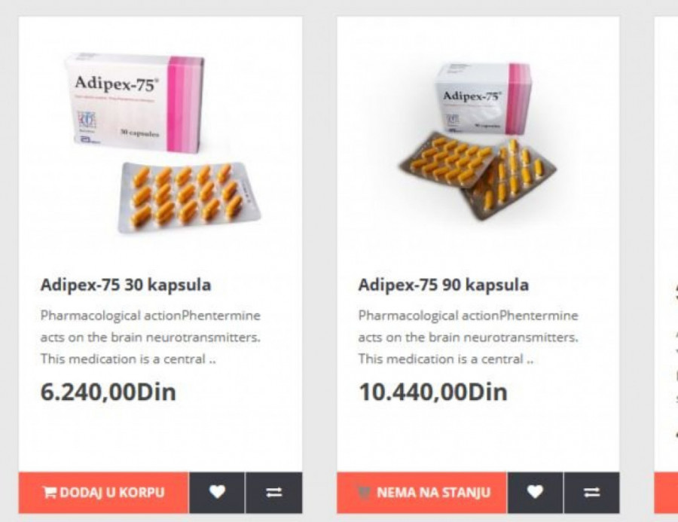Click Adipex-75 box in first product photo
Viewport: 678px width, 522px height.
point(135,102)
